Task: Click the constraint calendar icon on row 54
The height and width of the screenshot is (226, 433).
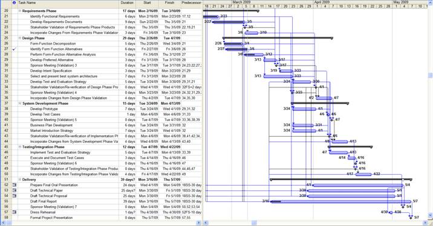Action: coord(15,196)
